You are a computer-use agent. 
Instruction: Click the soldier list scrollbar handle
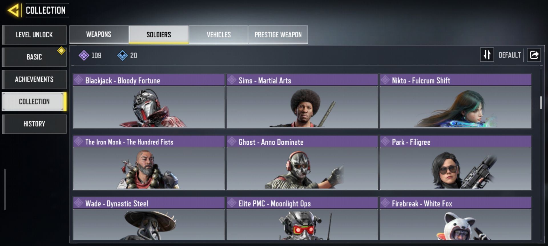click(x=541, y=102)
